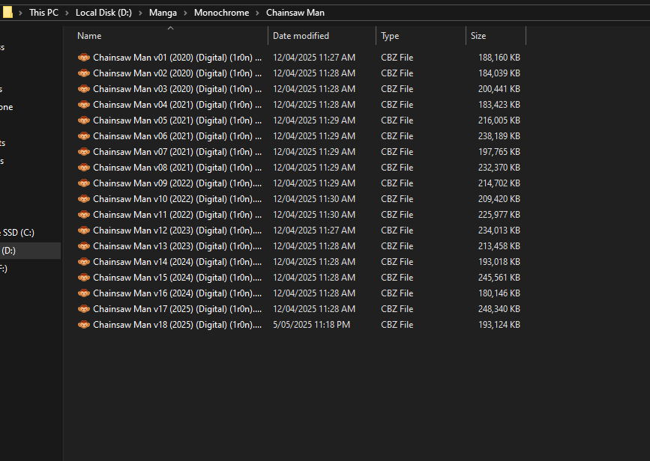This screenshot has height=461, width=650.
Task: Click CBZ File type in the v03 row
Action: pos(397,89)
